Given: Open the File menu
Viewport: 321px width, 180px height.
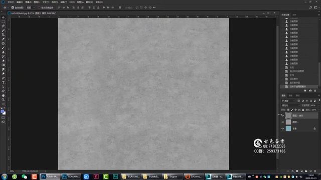Looking at the screenshot, I should click(x=11, y=2).
